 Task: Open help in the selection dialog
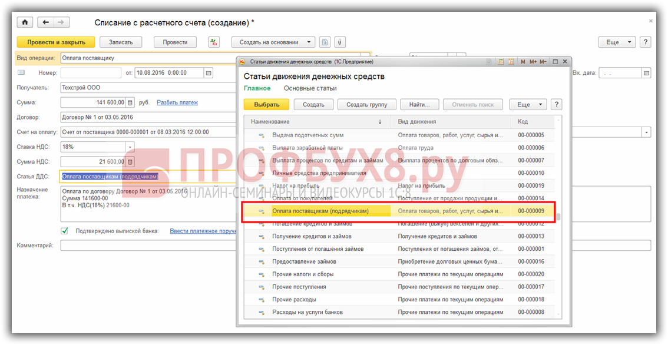point(556,104)
